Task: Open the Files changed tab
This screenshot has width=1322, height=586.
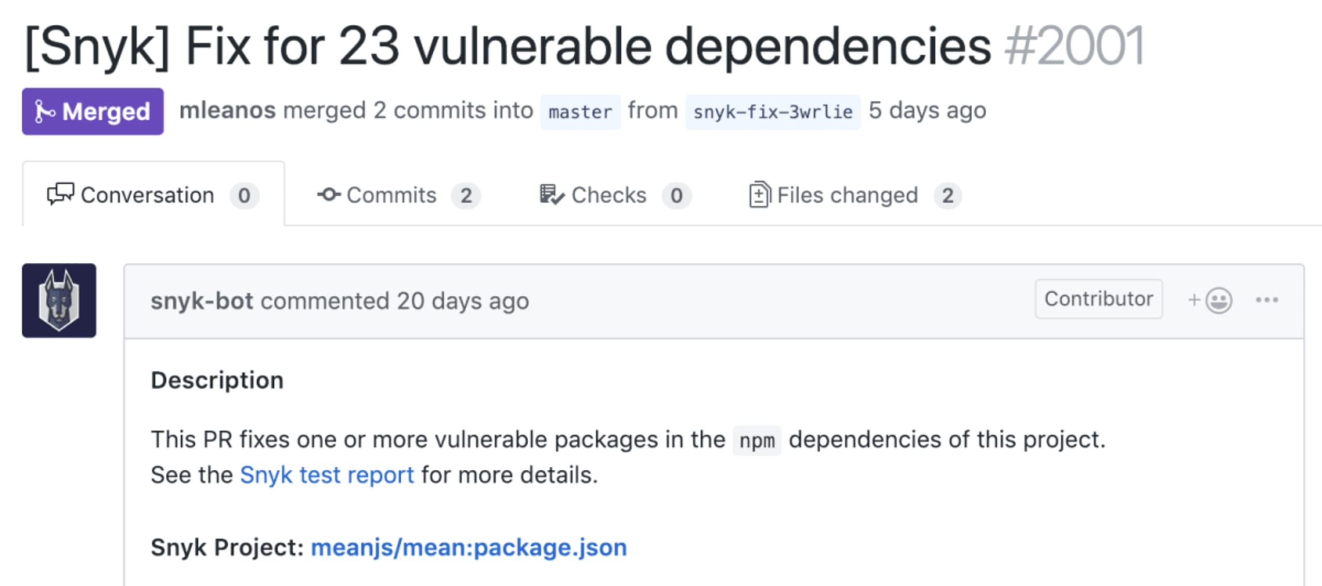Action: point(847,195)
